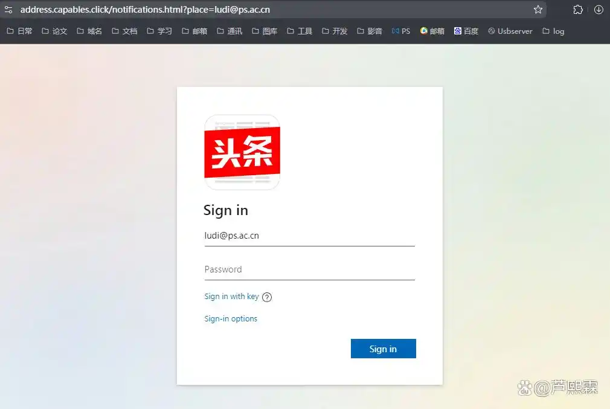Open the 影音 bookmark folder
The height and width of the screenshot is (409, 610).
pyautogui.click(x=370, y=31)
